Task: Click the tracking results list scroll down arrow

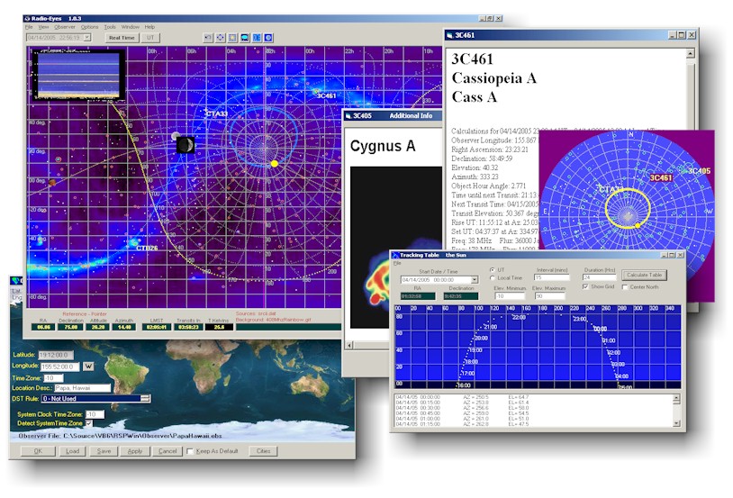Action: pyautogui.click(x=676, y=423)
